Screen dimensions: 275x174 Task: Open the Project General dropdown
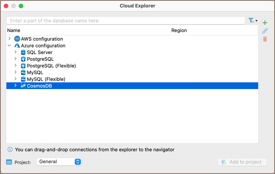[x=59, y=162]
